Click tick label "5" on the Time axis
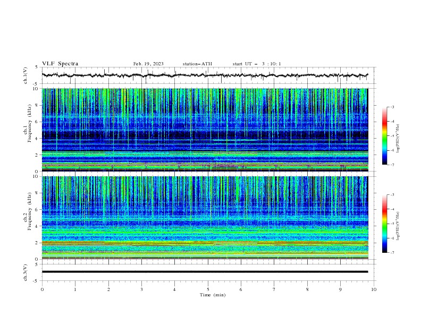 tap(208, 289)
